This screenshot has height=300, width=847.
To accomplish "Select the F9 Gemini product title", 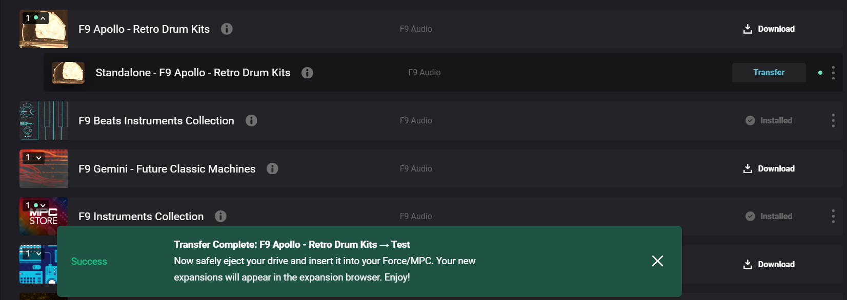I will coord(167,169).
